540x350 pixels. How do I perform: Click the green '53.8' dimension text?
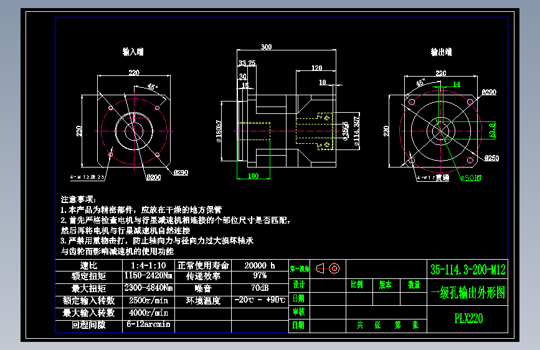point(493,130)
